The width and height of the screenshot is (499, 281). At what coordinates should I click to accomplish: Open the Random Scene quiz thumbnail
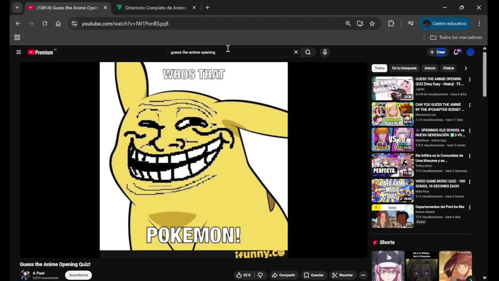(393, 114)
